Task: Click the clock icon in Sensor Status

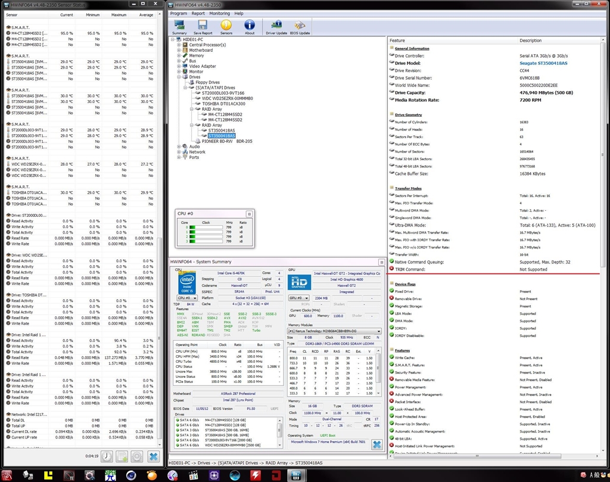Action: [106, 456]
